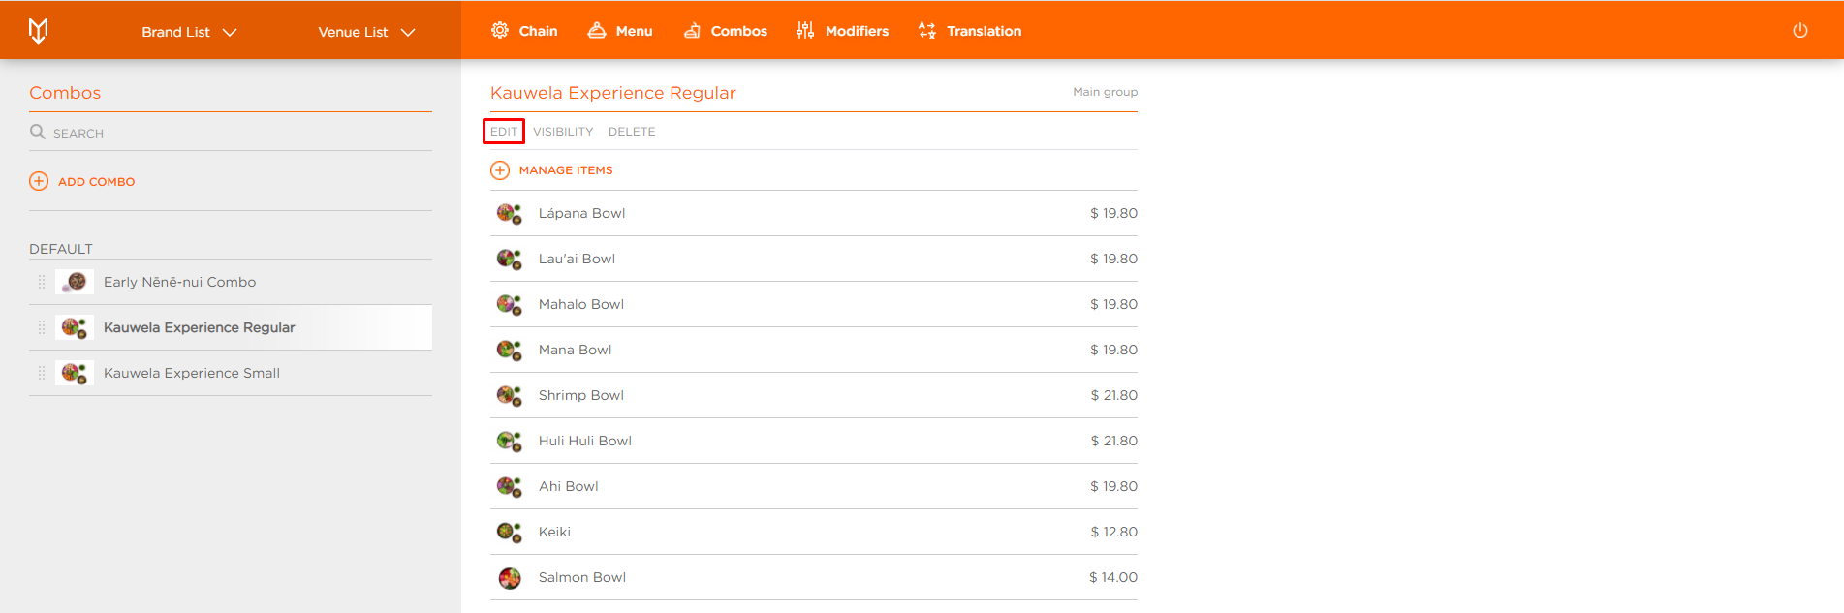Click the Mahalo Bowl item image

(x=510, y=304)
